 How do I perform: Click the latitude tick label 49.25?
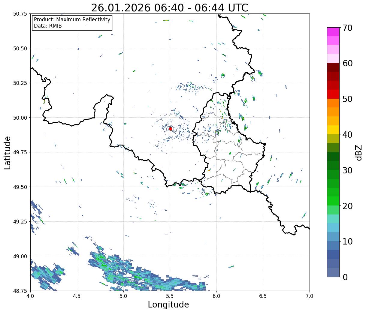point(20,222)
